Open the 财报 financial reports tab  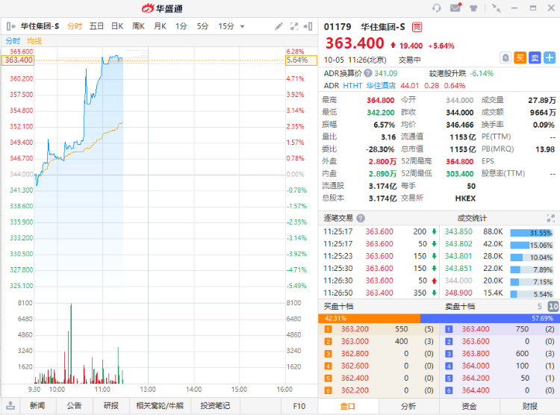click(x=530, y=406)
